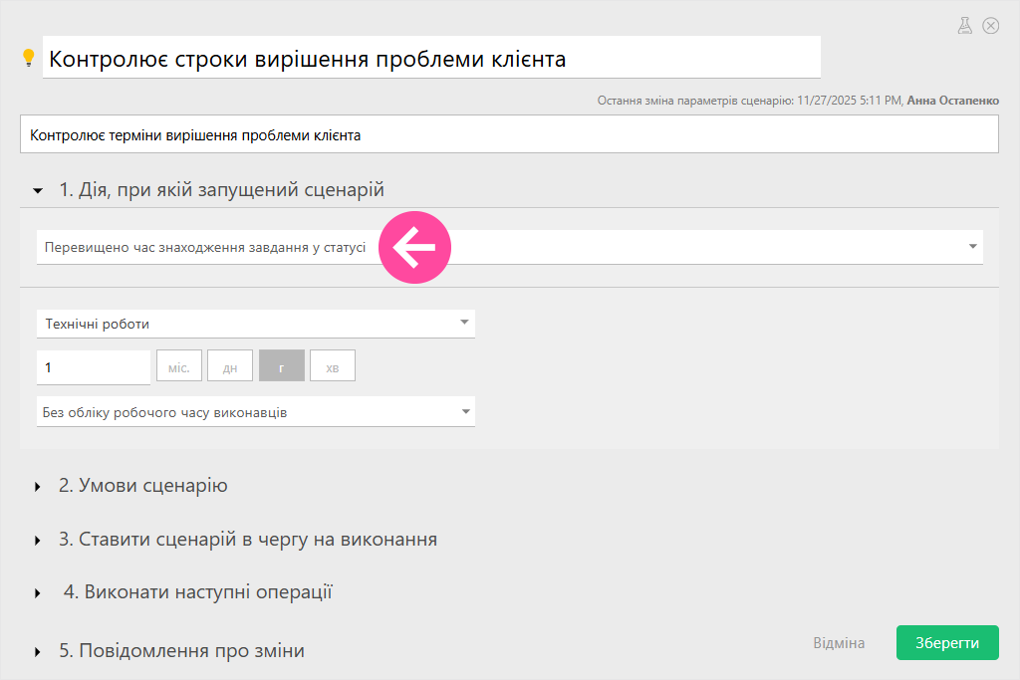Select the "дн" time unit

click(230, 366)
